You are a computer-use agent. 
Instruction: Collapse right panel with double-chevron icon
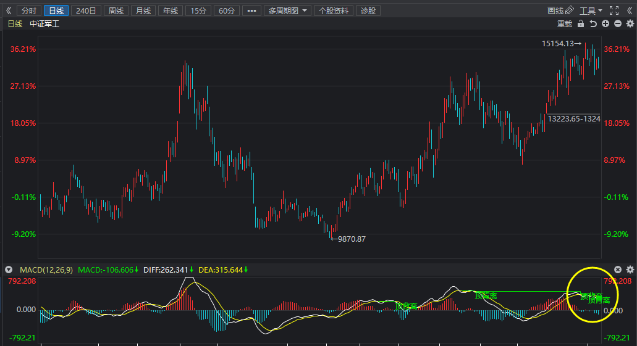tap(630, 10)
